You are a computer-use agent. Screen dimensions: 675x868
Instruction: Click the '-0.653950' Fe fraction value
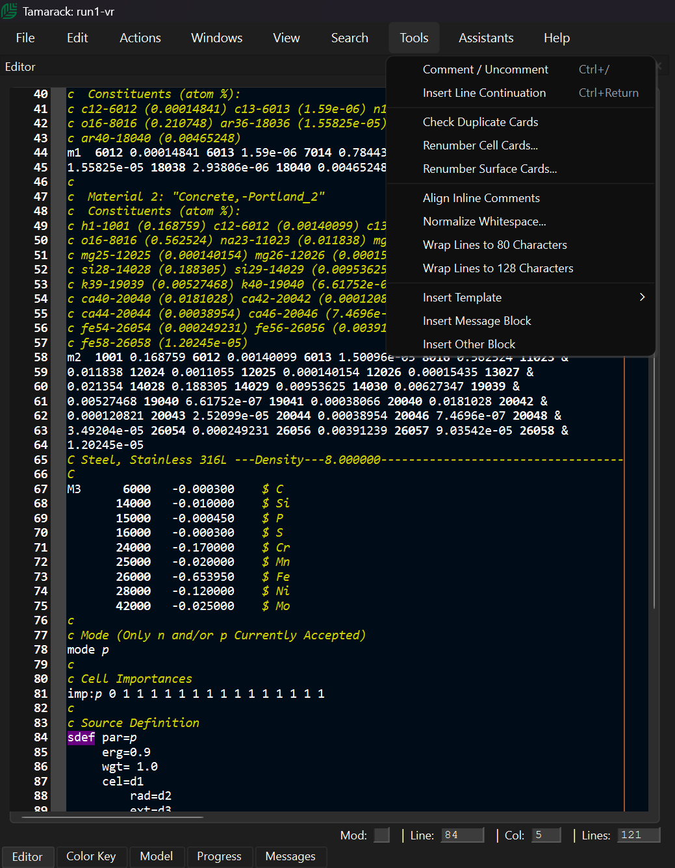tap(203, 577)
